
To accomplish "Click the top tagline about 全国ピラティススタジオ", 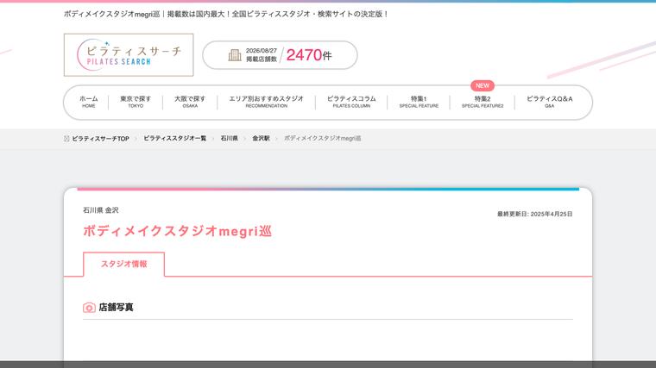I will 226,14.
